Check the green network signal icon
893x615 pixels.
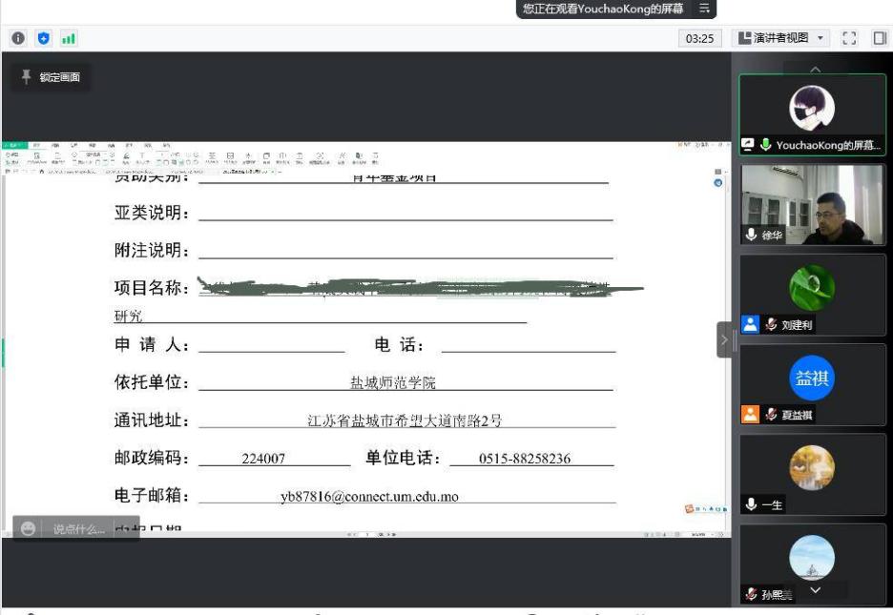[x=69, y=38]
